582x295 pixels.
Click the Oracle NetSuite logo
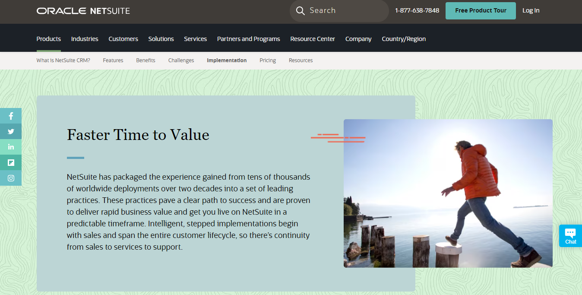pyautogui.click(x=83, y=11)
